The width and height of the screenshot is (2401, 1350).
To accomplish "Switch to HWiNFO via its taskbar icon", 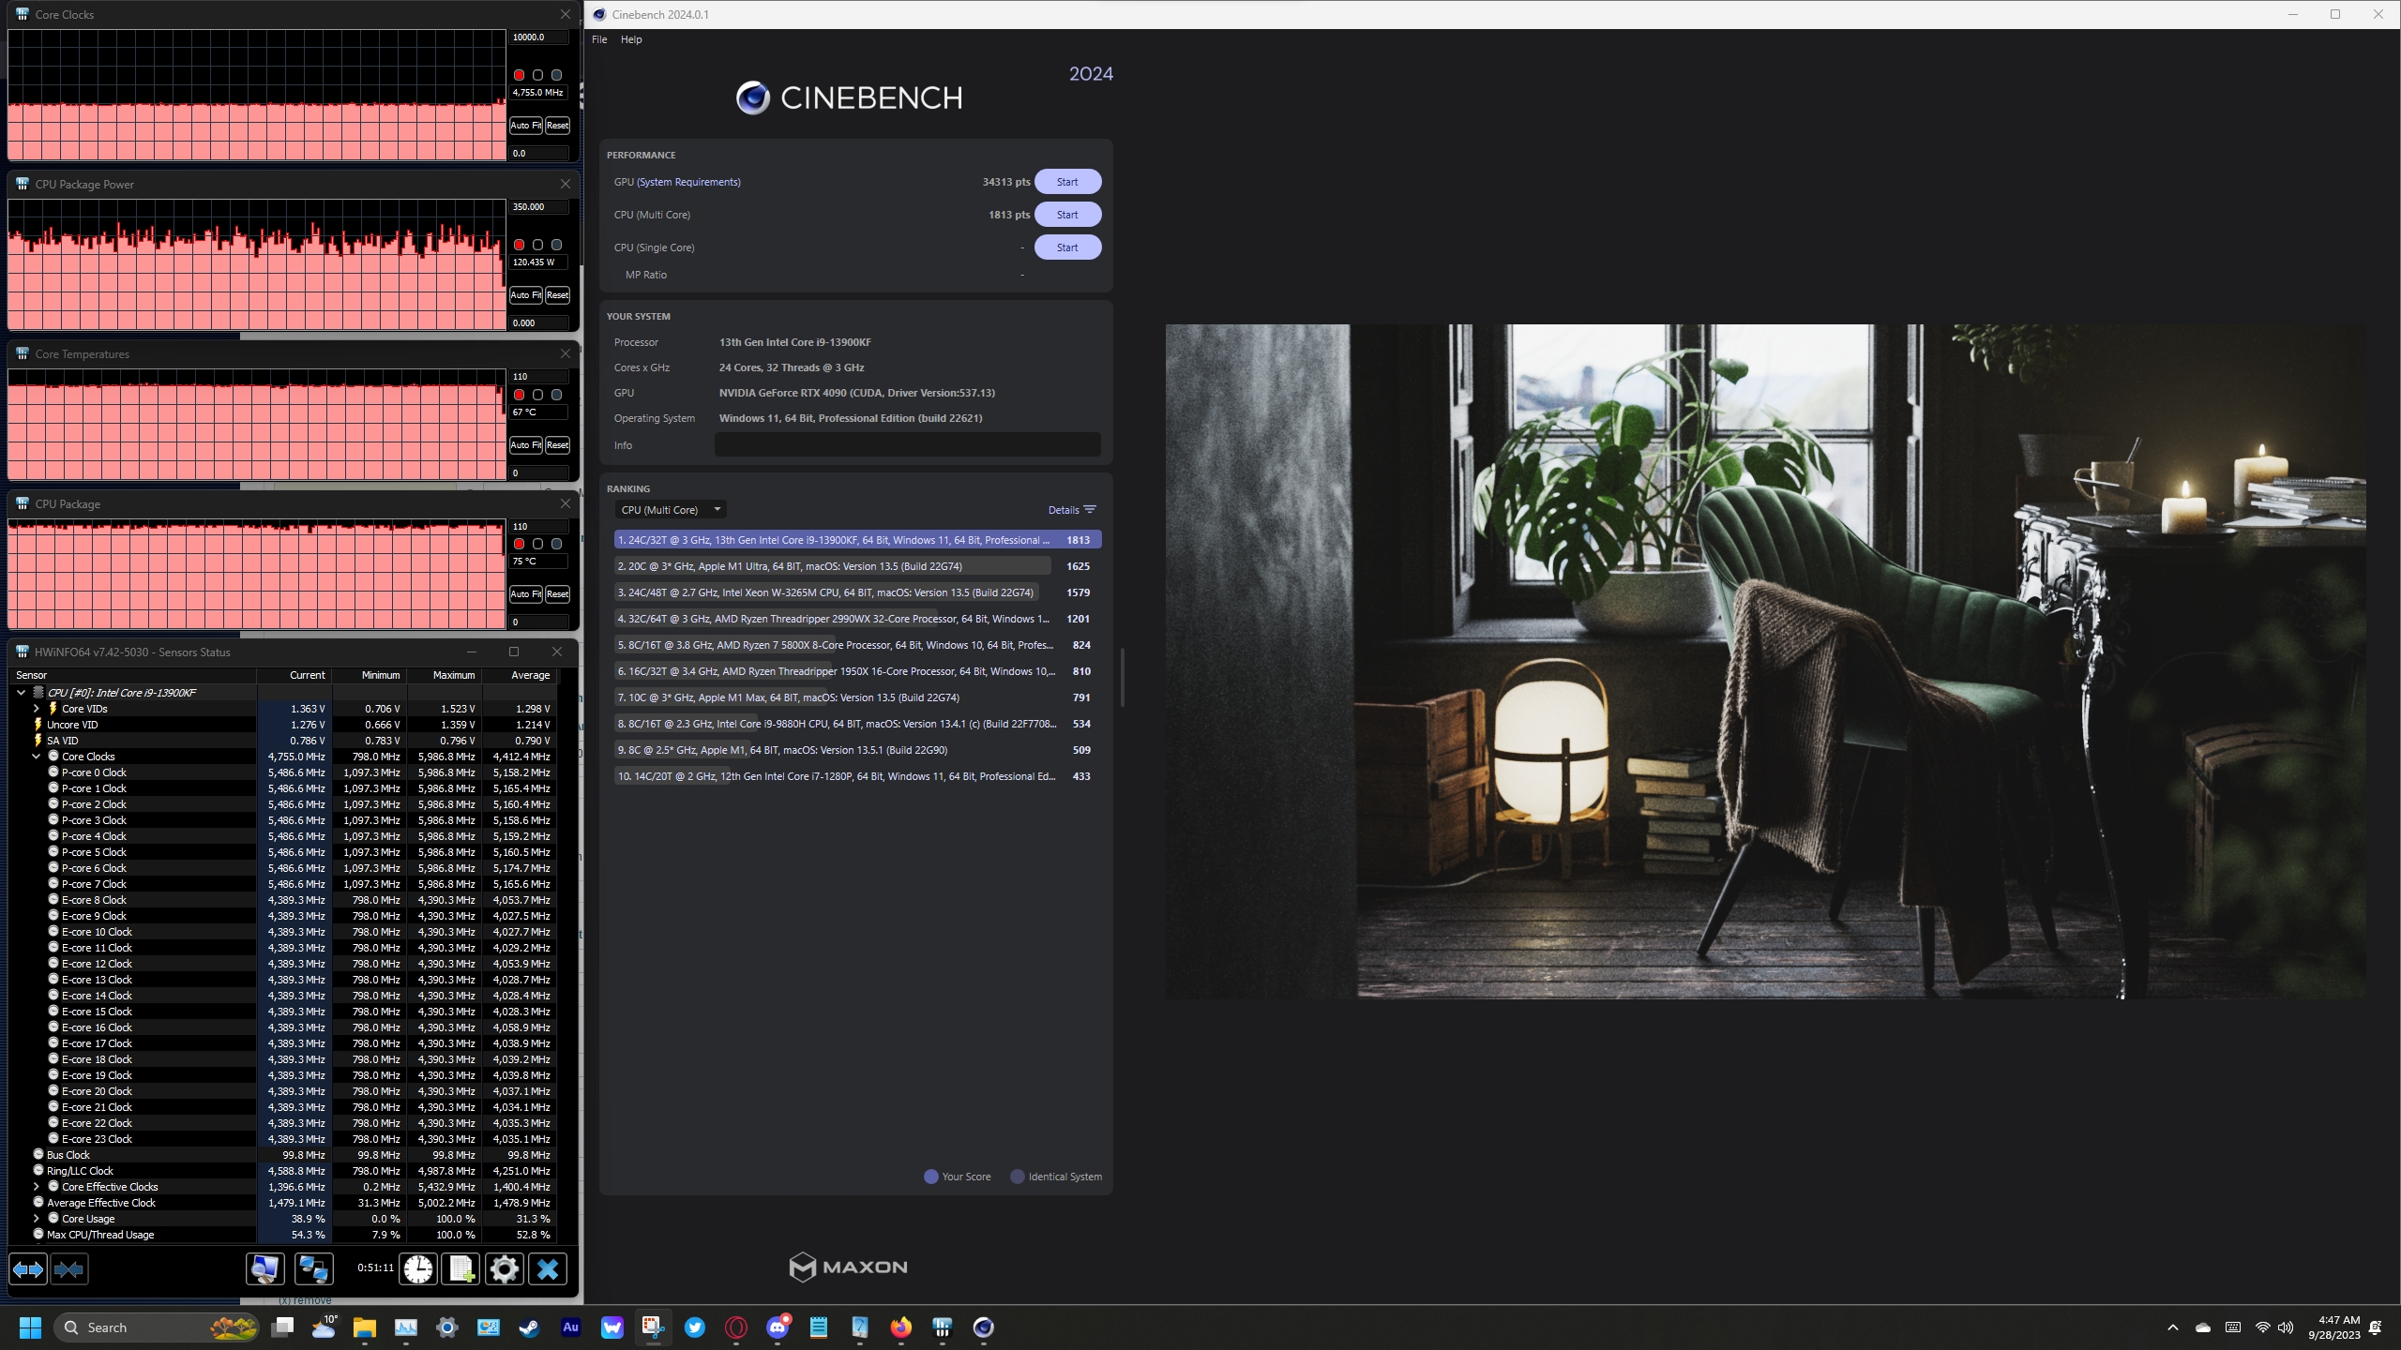I will pyautogui.click(x=943, y=1327).
